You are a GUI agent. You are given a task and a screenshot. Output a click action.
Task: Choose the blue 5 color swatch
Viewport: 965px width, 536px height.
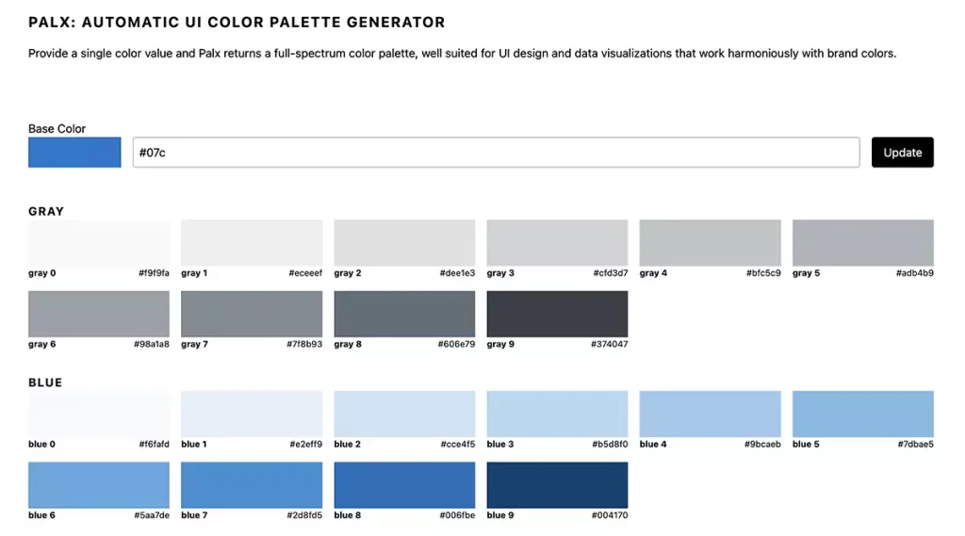(x=862, y=414)
